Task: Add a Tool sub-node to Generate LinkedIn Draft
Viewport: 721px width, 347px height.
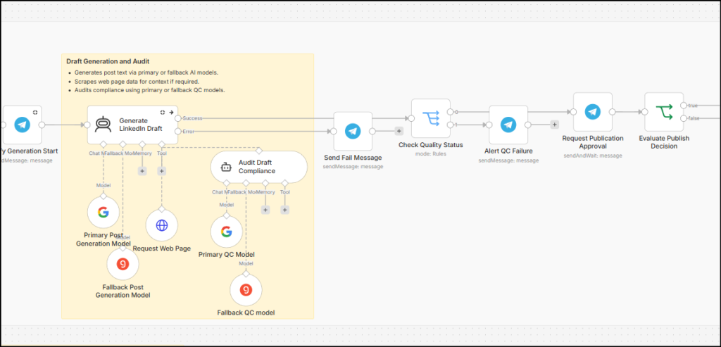Action: [x=161, y=171]
